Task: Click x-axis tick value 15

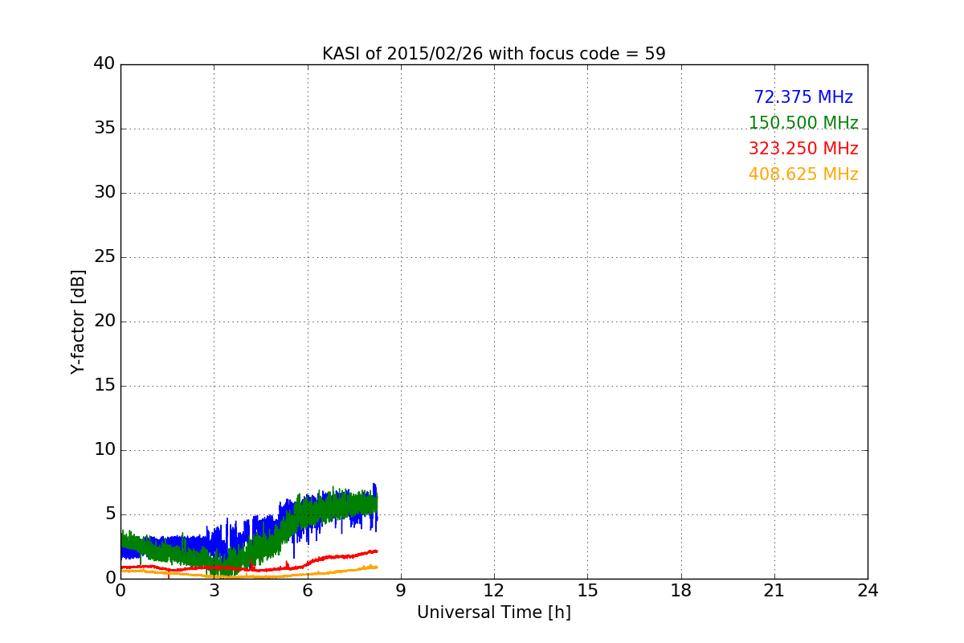Action: point(587,590)
